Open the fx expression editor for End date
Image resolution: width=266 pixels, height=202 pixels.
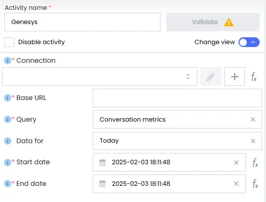(x=255, y=184)
